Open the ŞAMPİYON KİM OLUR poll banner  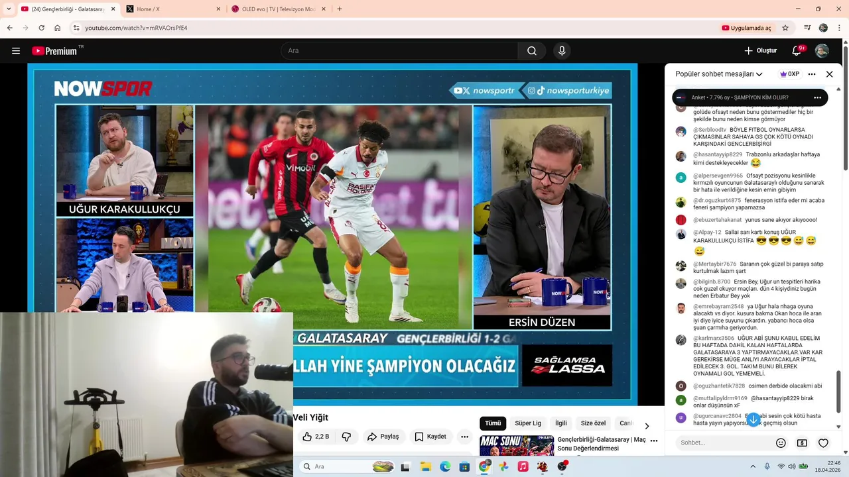pos(750,97)
